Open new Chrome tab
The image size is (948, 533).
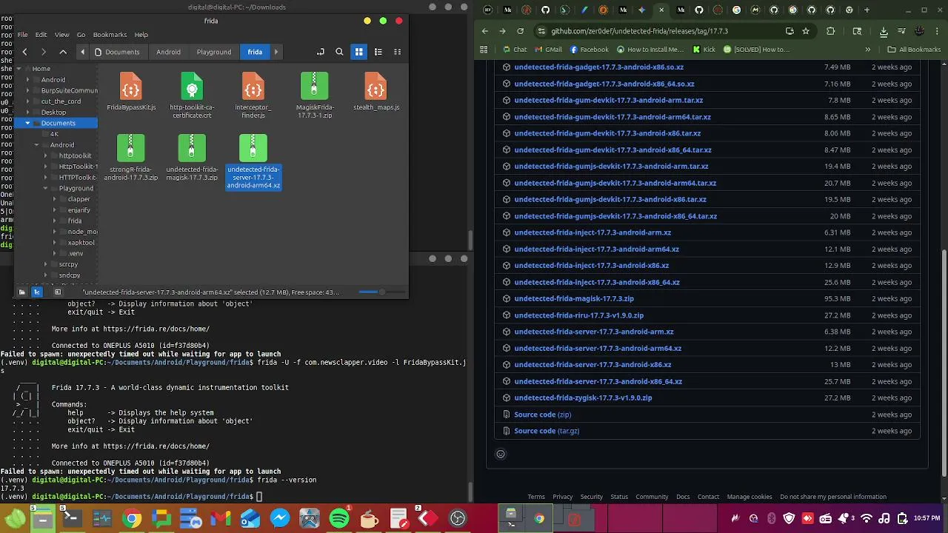point(867,10)
